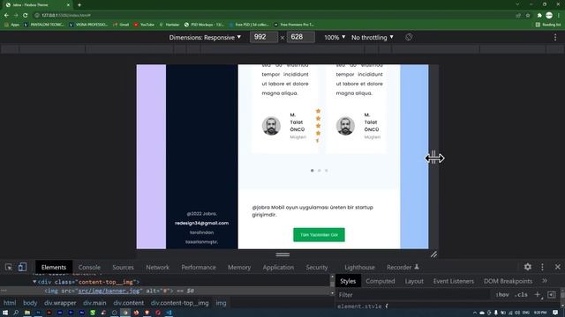Screen dimensions: 565x317
Task: Open the Reading list
Action: 548,25
